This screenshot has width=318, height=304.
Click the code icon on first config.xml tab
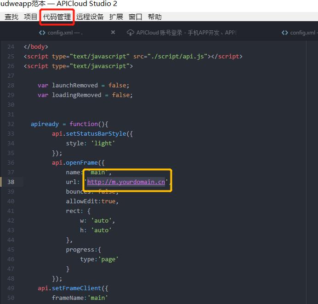42,33
